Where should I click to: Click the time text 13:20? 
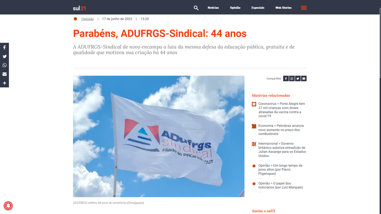point(145,19)
